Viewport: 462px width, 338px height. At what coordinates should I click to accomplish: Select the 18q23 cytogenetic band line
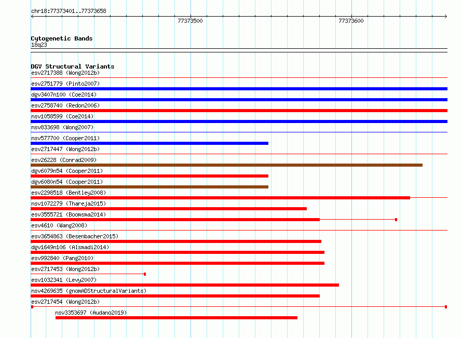click(x=239, y=50)
